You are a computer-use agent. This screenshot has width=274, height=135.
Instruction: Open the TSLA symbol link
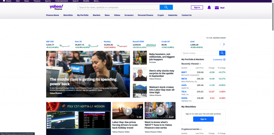[184, 92]
